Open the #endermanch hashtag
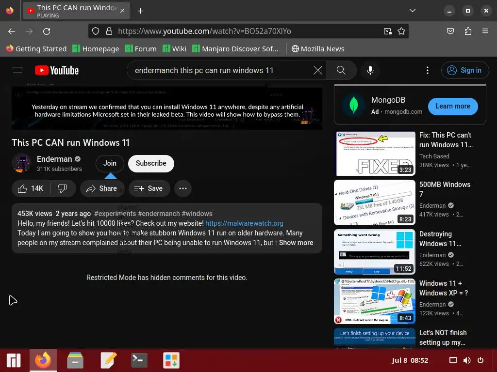 pos(159,214)
